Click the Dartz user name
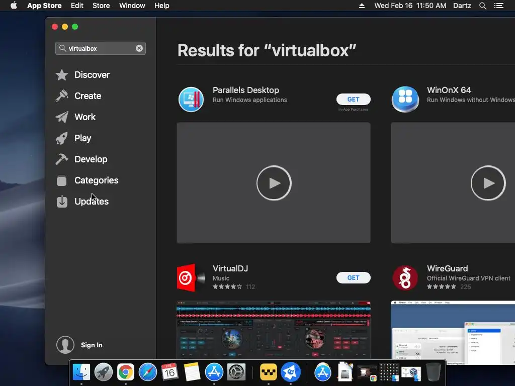The width and height of the screenshot is (515, 386). pos(462,6)
